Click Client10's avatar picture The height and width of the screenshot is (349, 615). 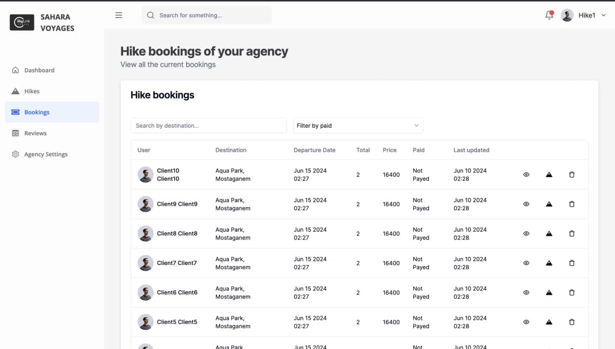pos(145,174)
